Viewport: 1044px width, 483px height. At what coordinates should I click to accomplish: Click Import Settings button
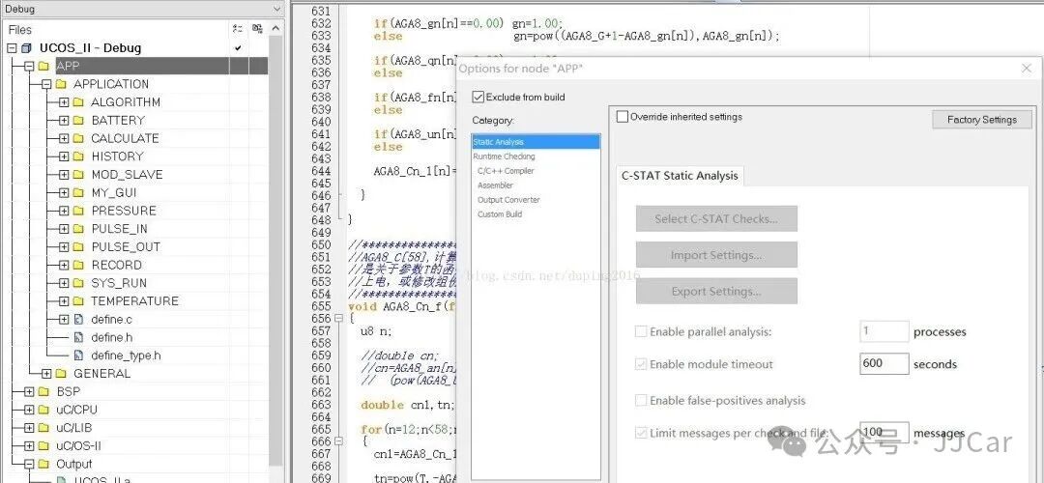716,255
